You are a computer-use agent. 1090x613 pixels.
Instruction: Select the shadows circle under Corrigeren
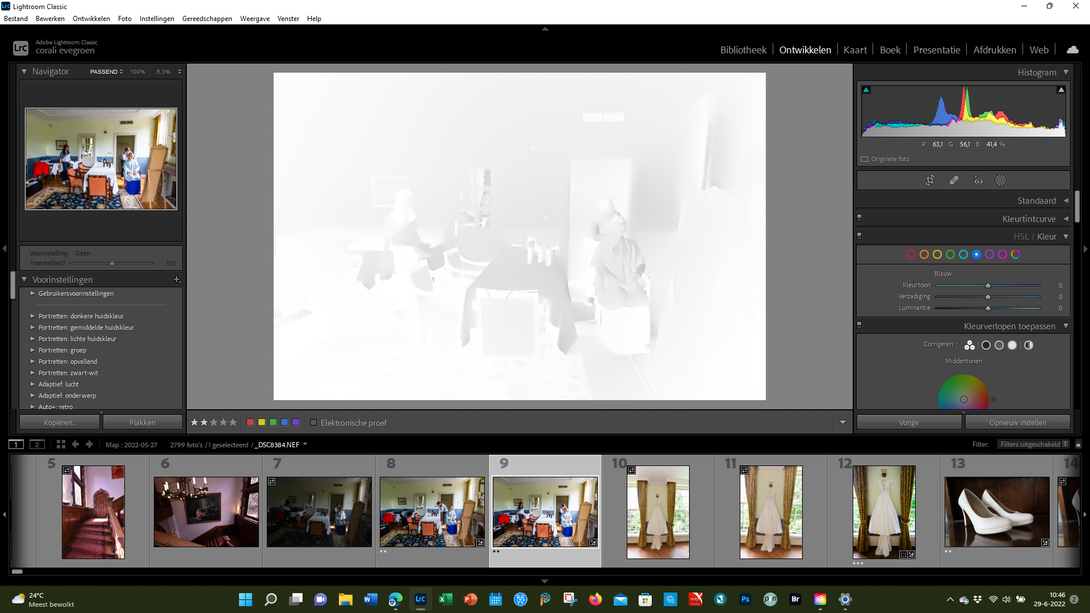pos(987,345)
